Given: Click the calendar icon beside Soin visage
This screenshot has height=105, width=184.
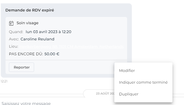Looking at the screenshot, I should pos(11,23).
